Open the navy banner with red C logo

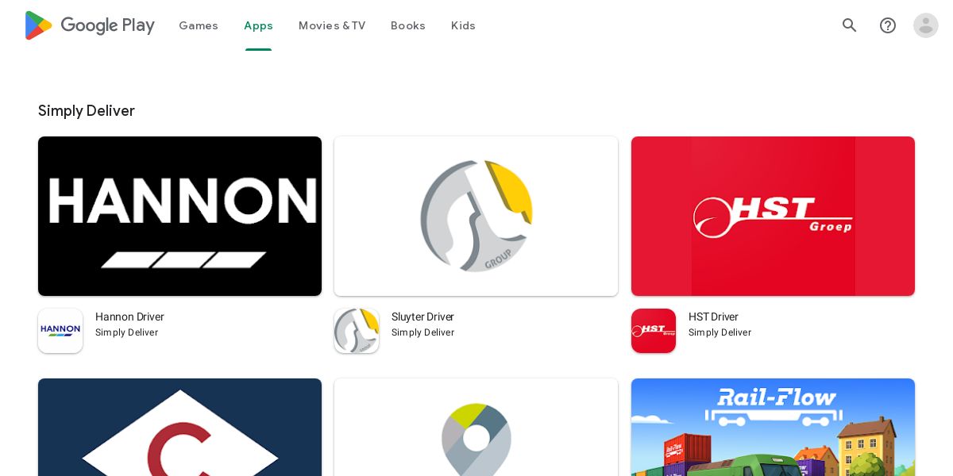(x=179, y=427)
